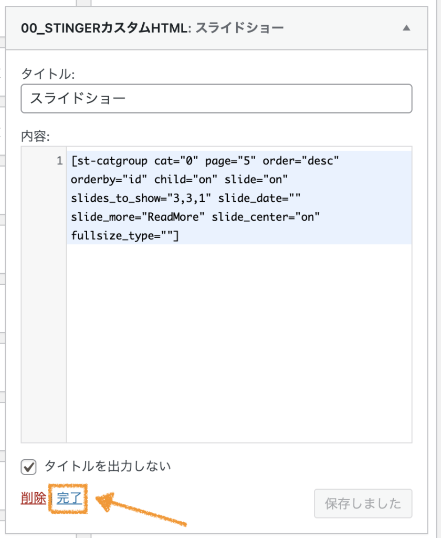
Task: Click the スライドショー text in the widget header
Action: (240, 28)
